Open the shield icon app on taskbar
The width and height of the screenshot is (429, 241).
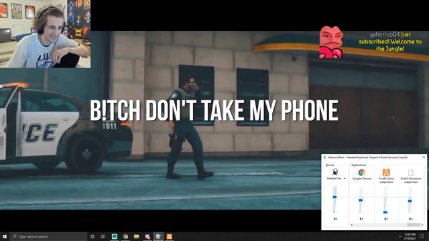click(158, 236)
